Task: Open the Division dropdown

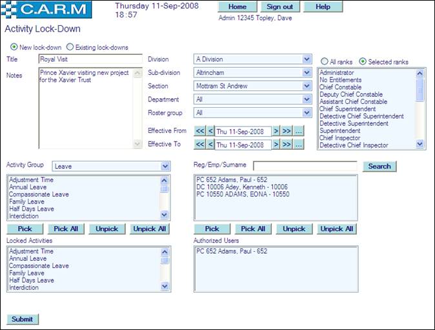Action: pos(307,59)
